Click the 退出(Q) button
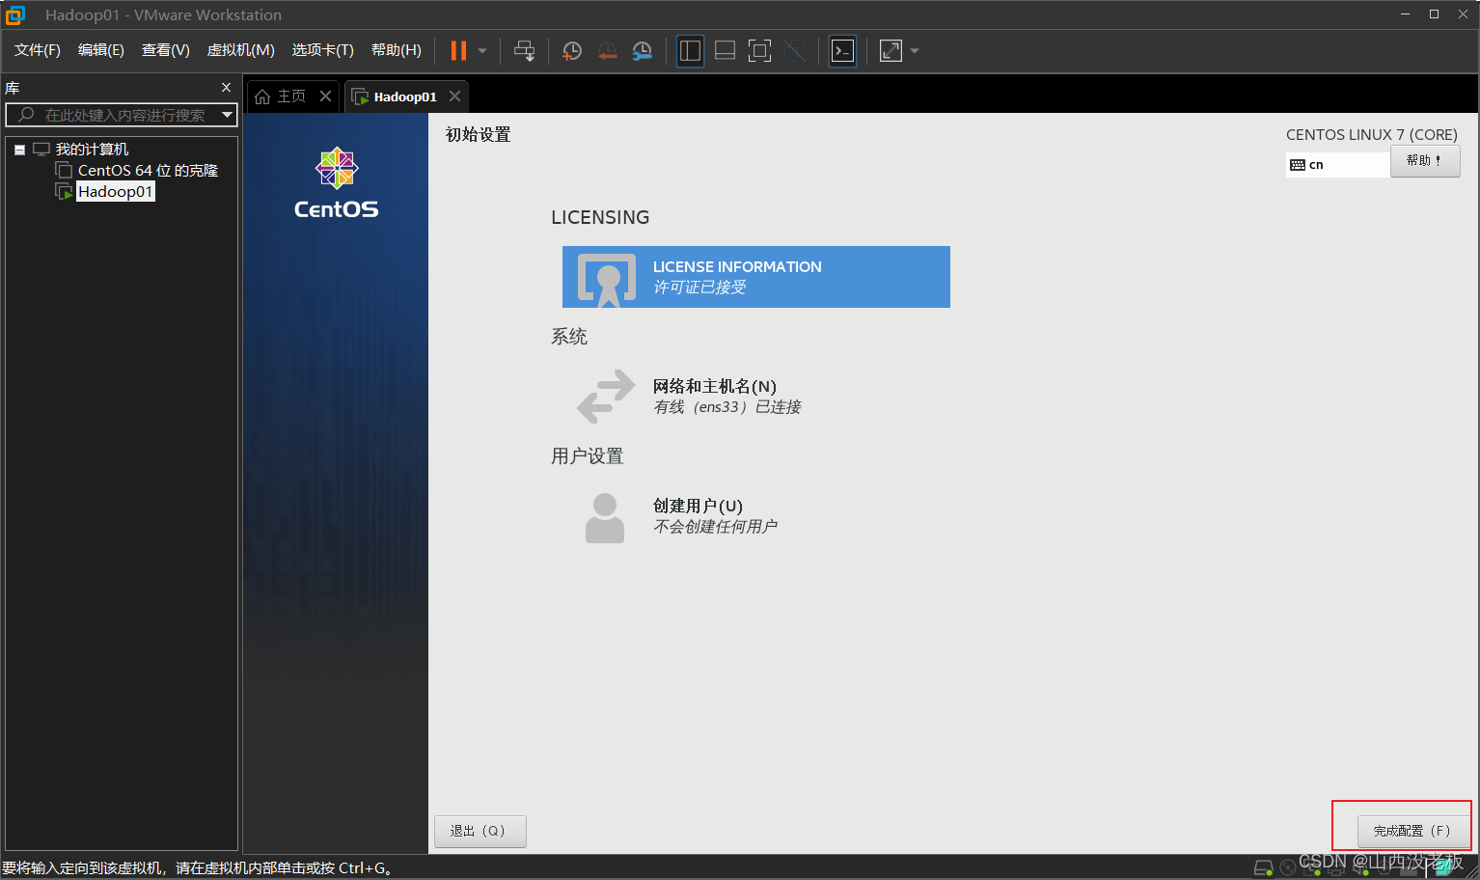Screen dimensions: 1480x880 480,831
